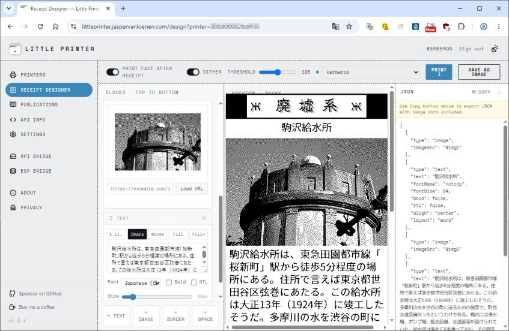The height and width of the screenshot is (331, 509).
Task: Open Chrome three-dot menu
Action: (499, 26)
